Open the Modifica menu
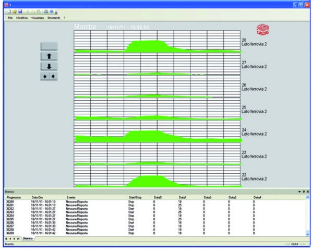The width and height of the screenshot is (313, 250). (22, 18)
